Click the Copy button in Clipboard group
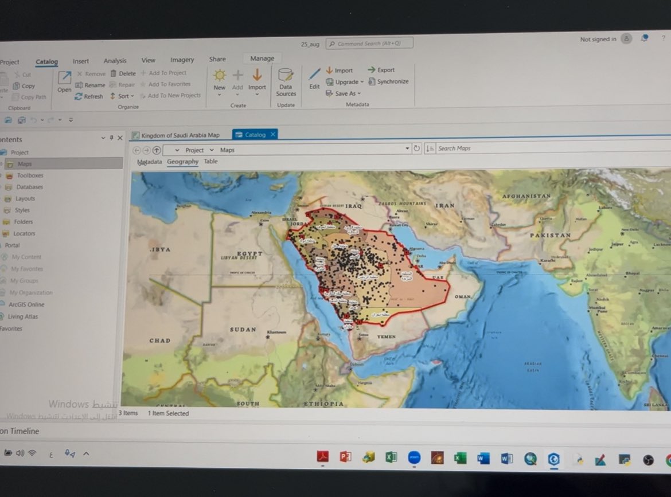 pos(24,86)
